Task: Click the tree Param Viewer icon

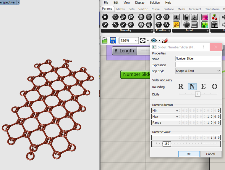Action: [215, 25]
